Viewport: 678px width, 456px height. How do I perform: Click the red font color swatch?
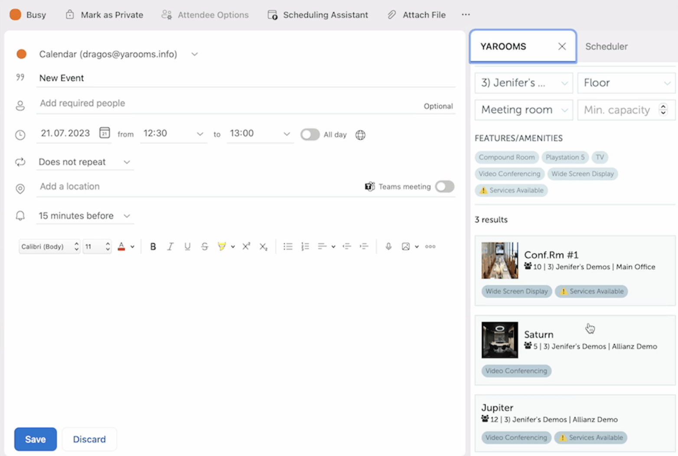click(121, 246)
